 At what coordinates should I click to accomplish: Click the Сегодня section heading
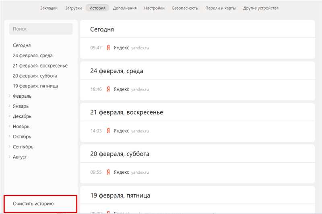[x=102, y=29]
